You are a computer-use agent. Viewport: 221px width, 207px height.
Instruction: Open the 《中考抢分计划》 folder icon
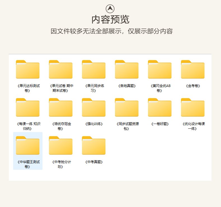tap(61, 145)
